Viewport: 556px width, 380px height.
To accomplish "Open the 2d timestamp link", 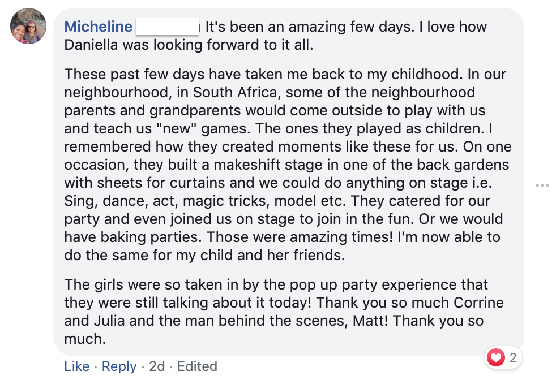I will (x=157, y=366).
